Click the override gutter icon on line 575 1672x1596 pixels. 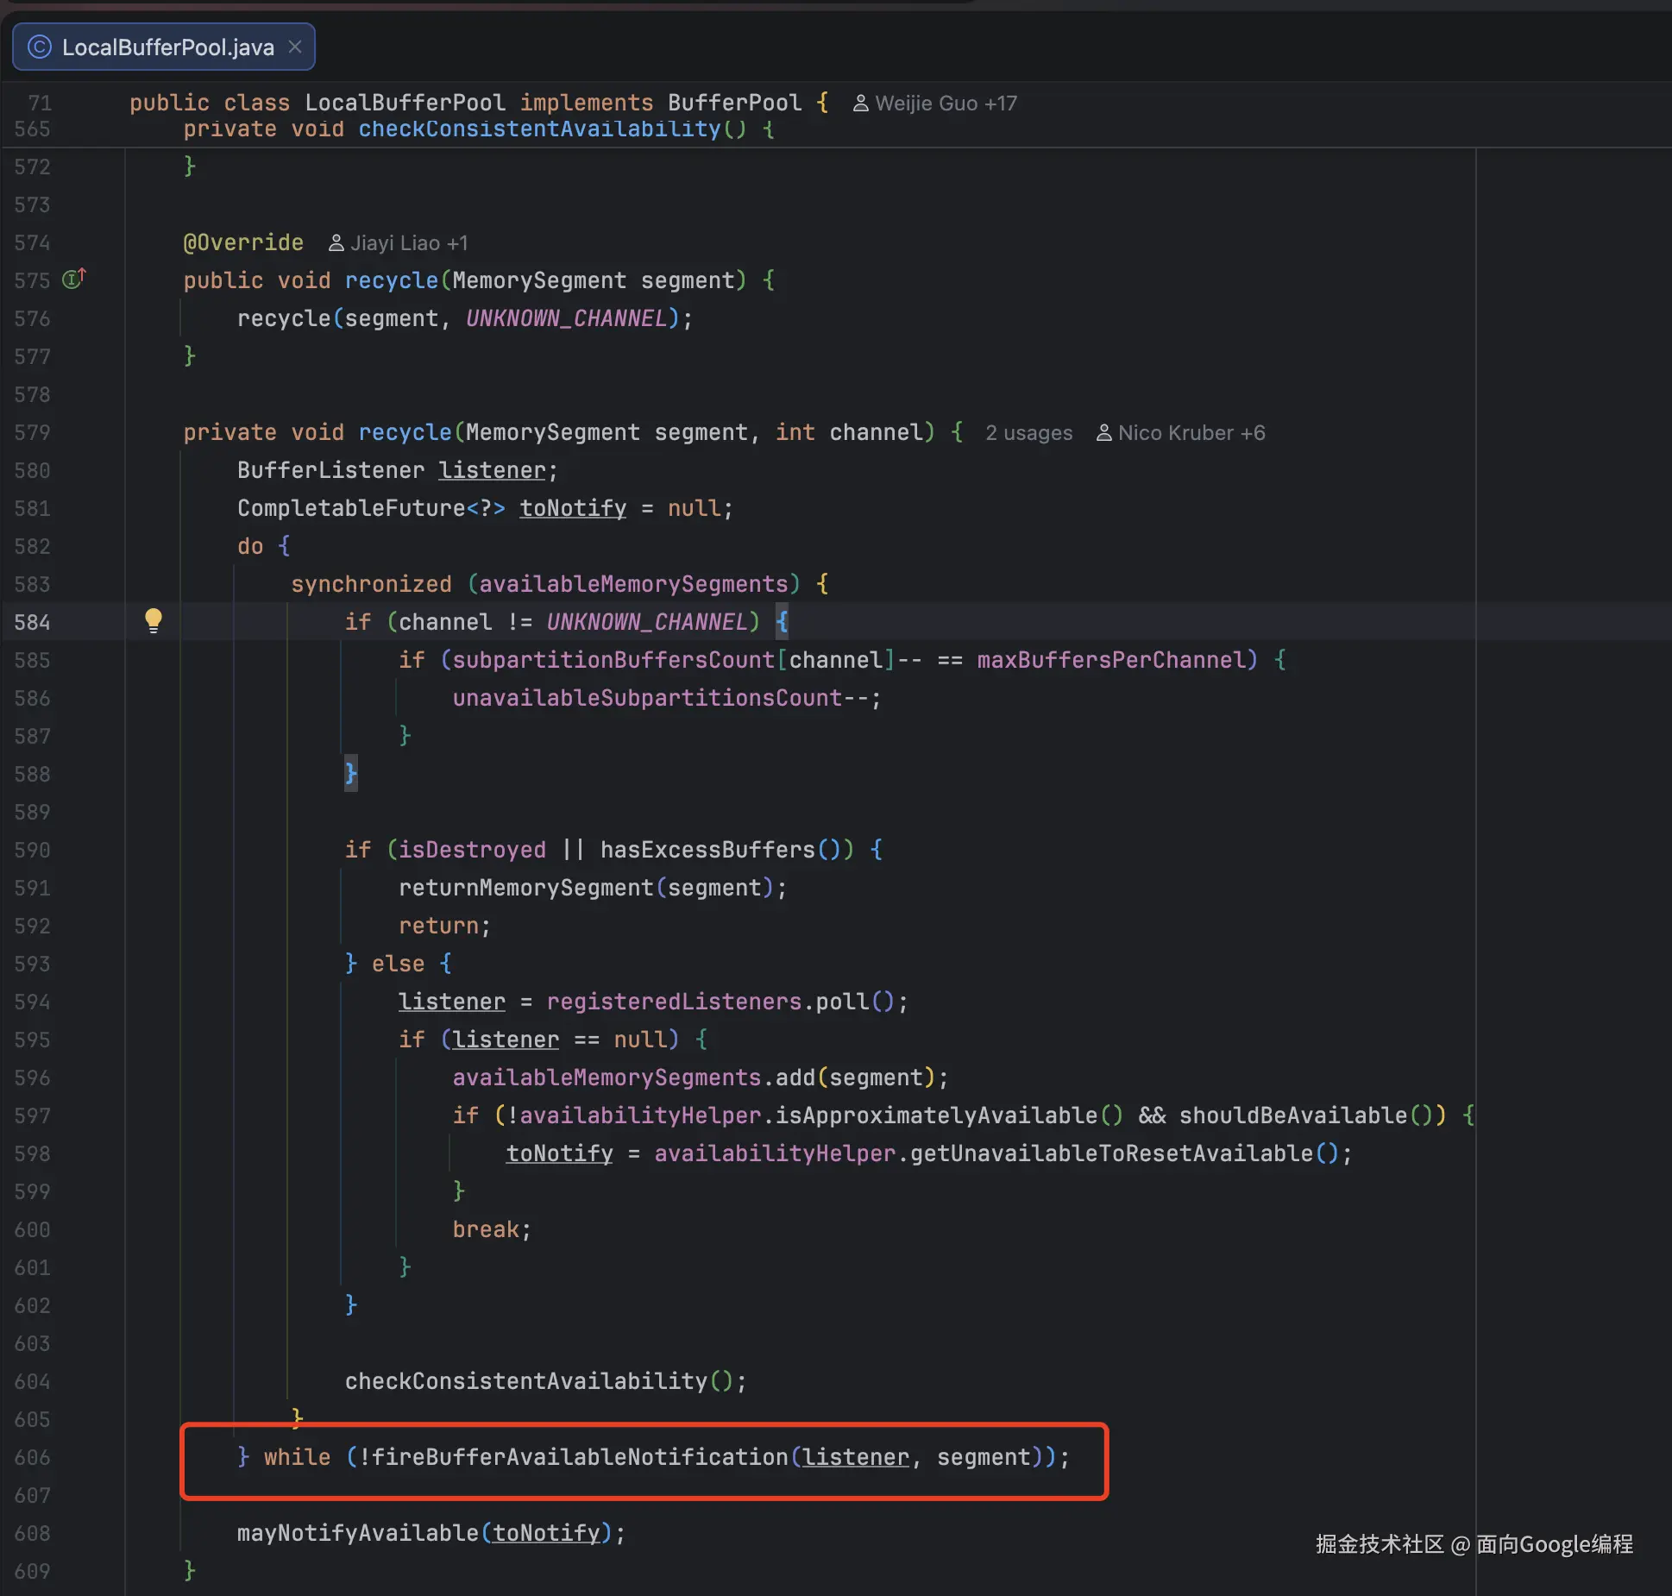pos(74,280)
